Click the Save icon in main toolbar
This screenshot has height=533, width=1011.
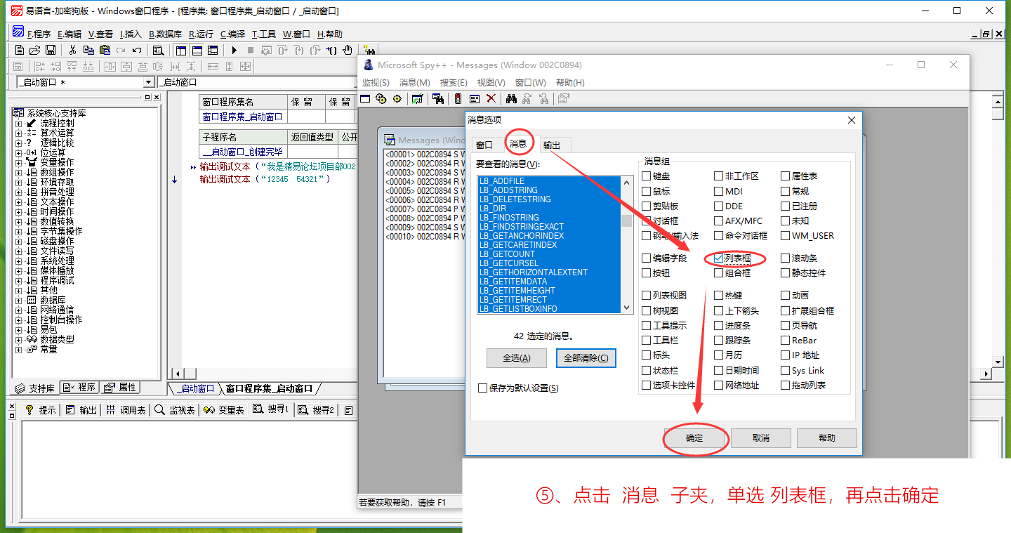pos(51,50)
